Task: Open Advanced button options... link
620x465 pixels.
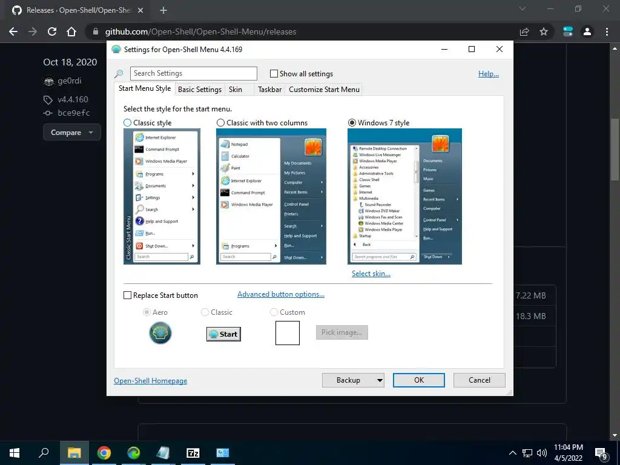Action: 281,294
